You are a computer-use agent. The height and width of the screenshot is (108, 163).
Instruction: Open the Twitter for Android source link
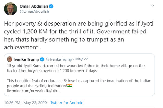pos(67,103)
